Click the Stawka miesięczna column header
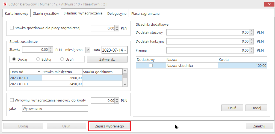This screenshot has width=275, height=134. pyautogui.click(x=62, y=72)
